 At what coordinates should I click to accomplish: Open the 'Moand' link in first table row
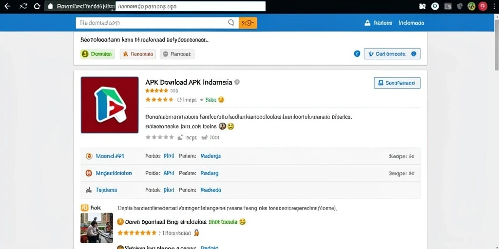(x=110, y=156)
